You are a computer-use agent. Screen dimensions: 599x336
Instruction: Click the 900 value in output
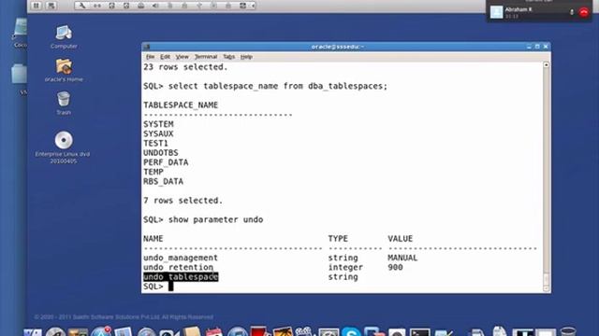[x=395, y=268]
